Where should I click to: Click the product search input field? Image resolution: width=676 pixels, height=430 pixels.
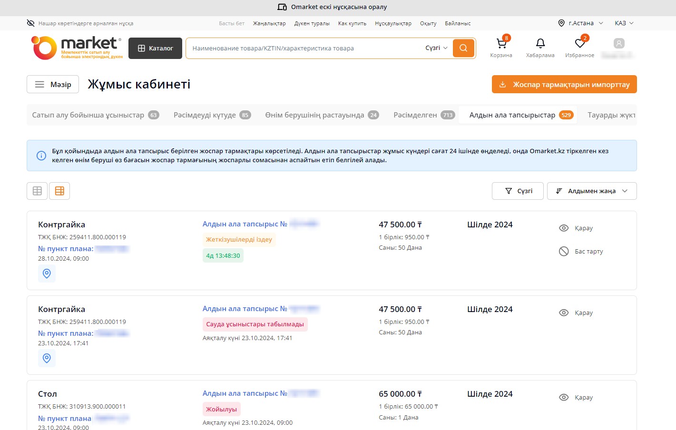(x=304, y=48)
